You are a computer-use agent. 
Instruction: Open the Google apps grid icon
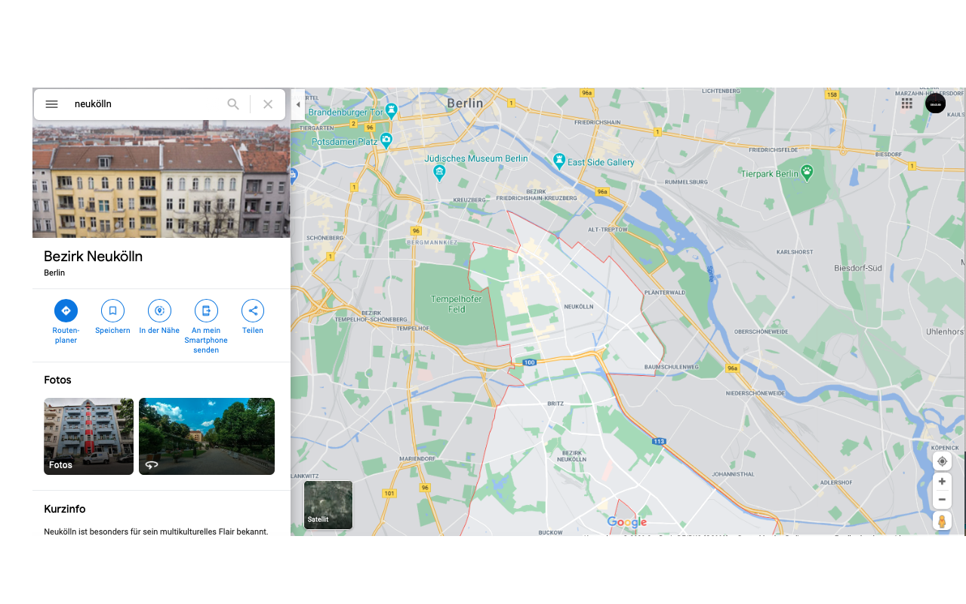(x=906, y=103)
